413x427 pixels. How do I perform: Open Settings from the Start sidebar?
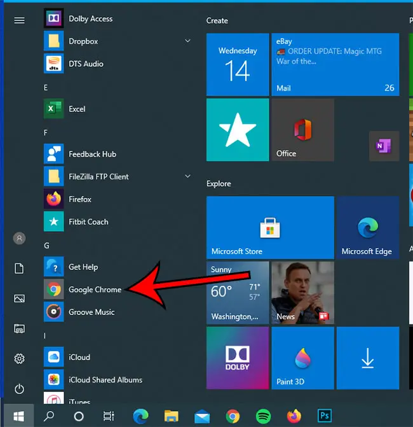click(x=19, y=359)
